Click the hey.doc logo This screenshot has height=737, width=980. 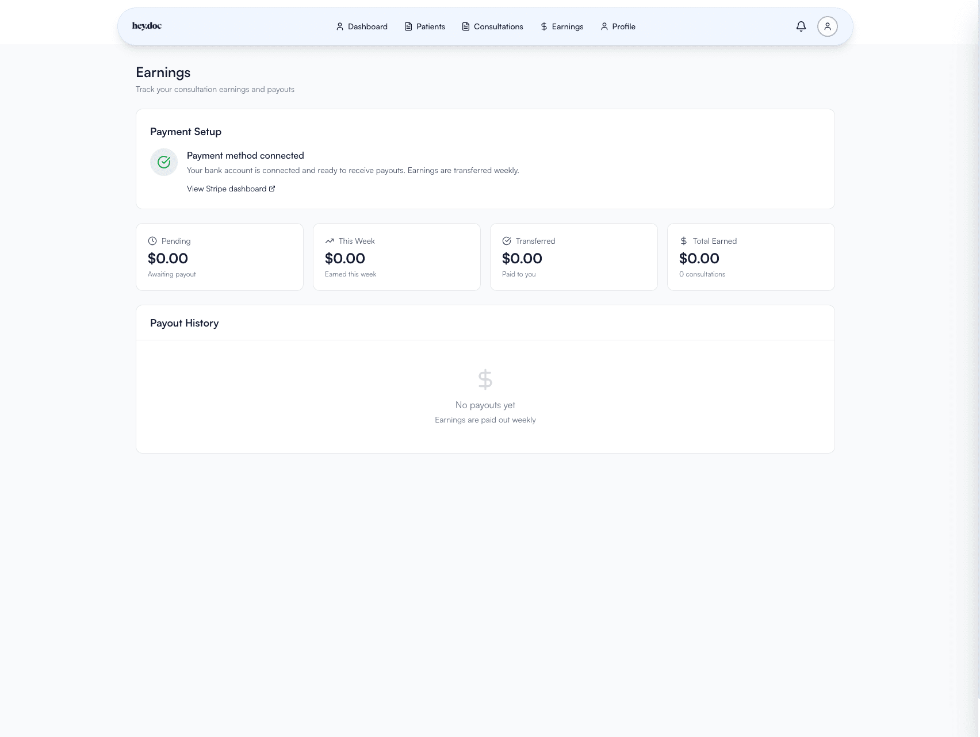tap(147, 26)
